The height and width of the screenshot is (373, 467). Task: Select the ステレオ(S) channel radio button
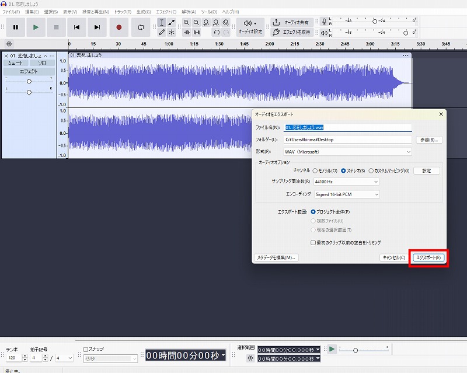point(343,170)
